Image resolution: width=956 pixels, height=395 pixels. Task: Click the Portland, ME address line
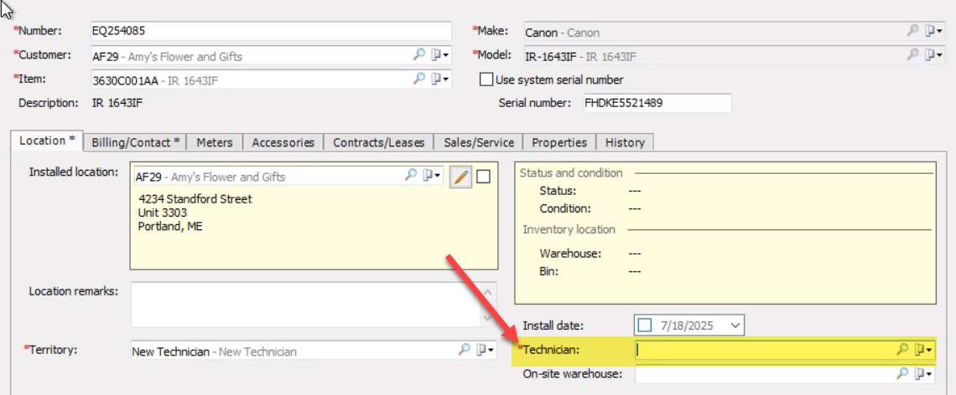click(x=171, y=227)
